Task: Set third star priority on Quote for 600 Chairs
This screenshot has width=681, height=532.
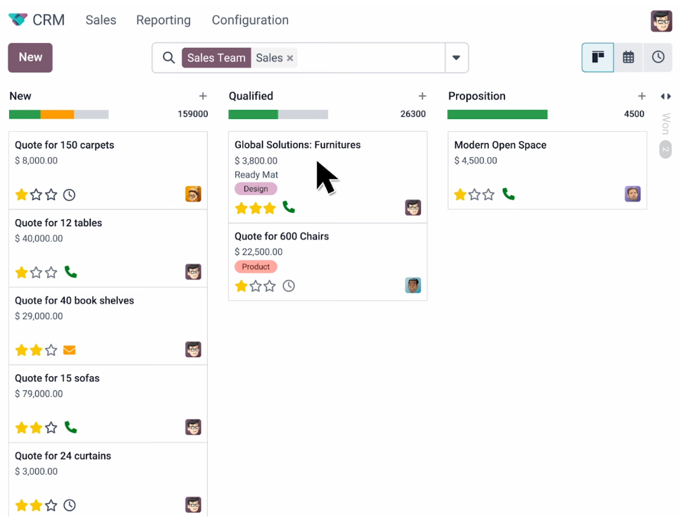Action: click(270, 286)
